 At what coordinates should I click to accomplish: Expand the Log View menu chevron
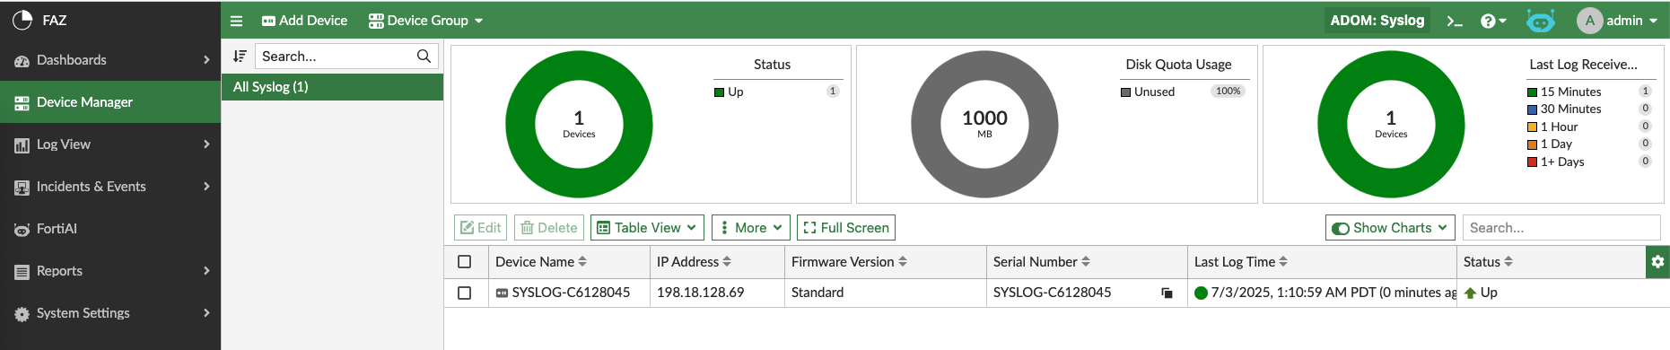coord(206,144)
